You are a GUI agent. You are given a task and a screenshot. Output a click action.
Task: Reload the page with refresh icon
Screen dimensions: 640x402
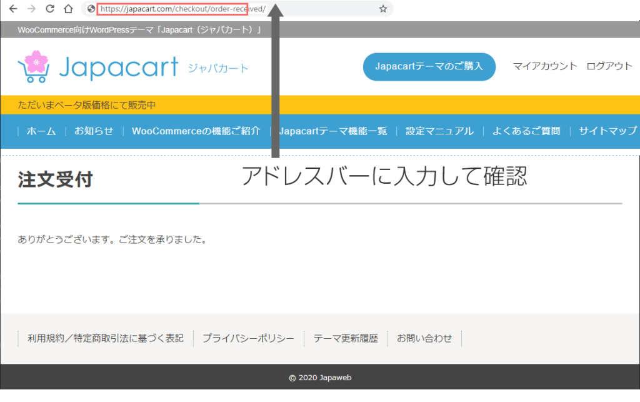pyautogui.click(x=50, y=9)
